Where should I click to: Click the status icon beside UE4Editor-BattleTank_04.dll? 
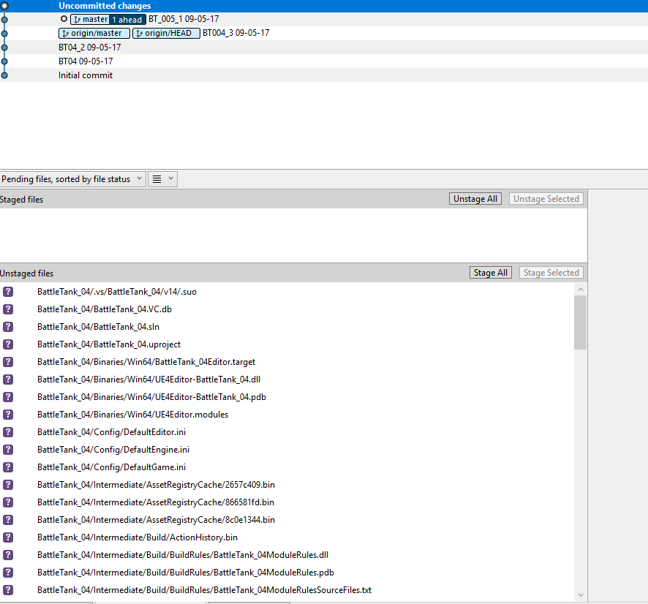pyautogui.click(x=8, y=380)
